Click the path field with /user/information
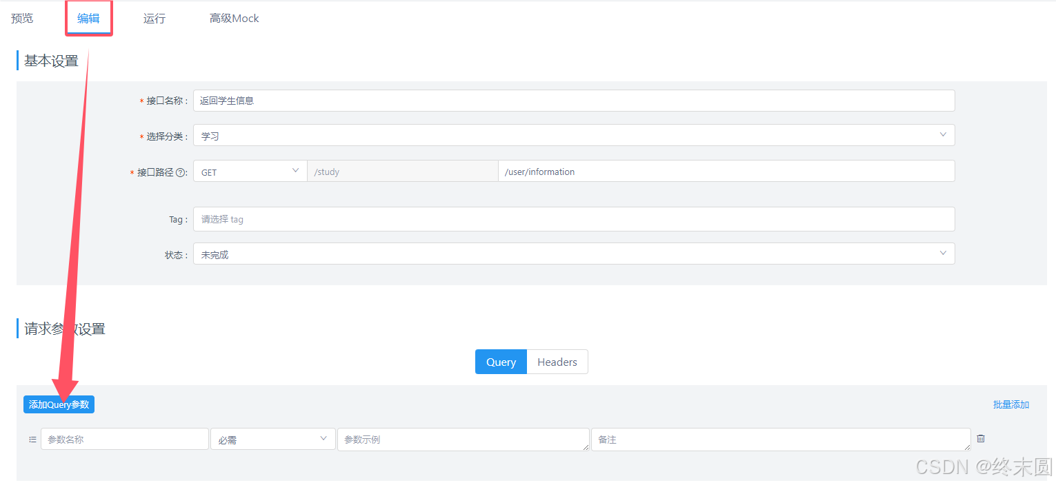The width and height of the screenshot is (1056, 485). pos(727,171)
